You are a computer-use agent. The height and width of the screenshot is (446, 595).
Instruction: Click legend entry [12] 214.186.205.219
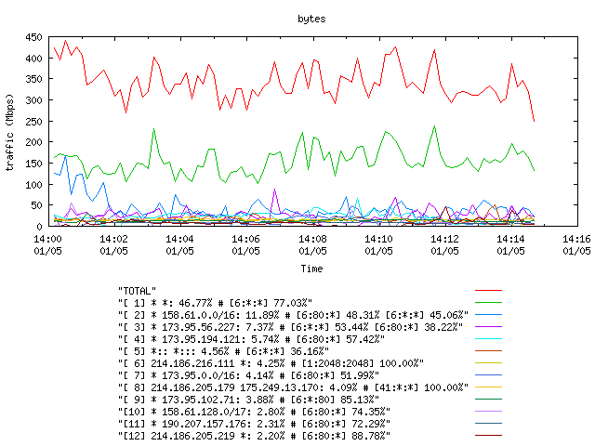[x=254, y=436]
